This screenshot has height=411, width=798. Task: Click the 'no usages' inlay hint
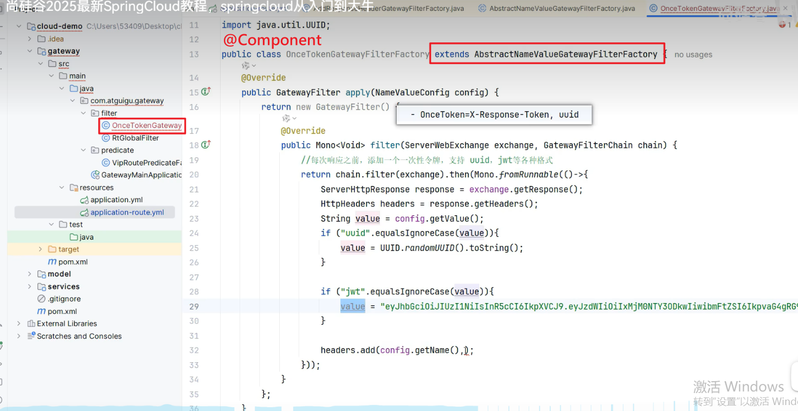[693, 55]
